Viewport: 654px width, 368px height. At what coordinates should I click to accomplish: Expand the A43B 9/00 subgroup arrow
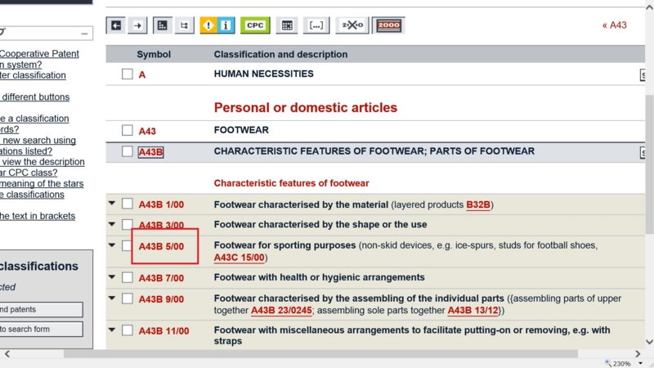(112, 298)
